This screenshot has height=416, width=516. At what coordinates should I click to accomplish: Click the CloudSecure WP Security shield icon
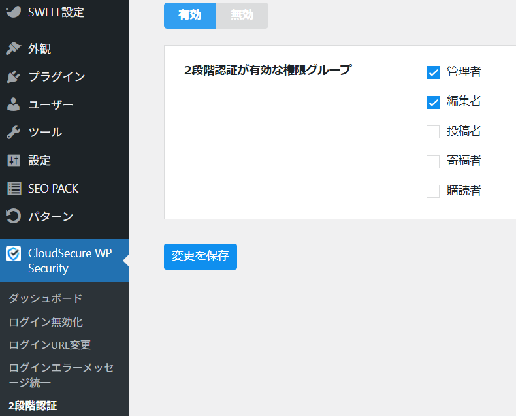[13, 253]
